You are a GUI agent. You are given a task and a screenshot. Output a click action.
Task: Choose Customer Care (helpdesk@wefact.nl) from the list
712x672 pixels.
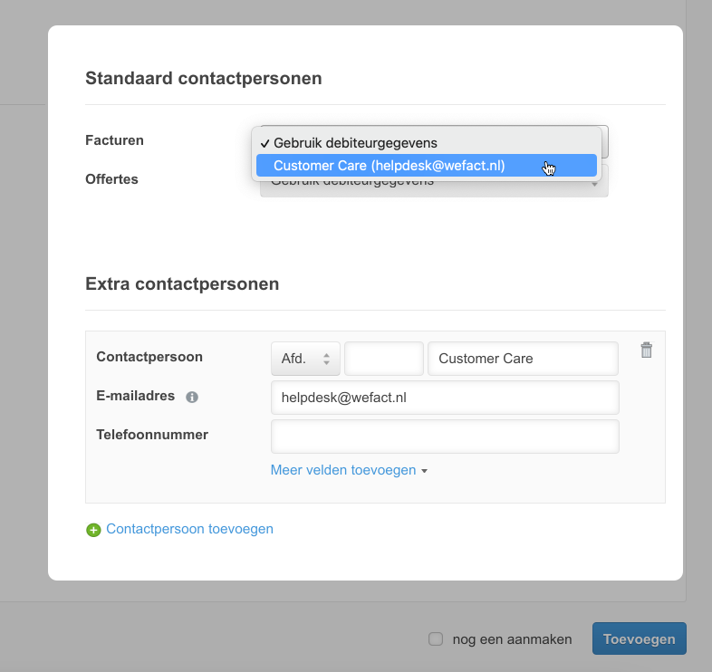390,166
